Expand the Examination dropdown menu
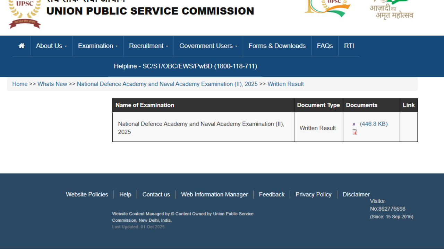 (x=98, y=46)
